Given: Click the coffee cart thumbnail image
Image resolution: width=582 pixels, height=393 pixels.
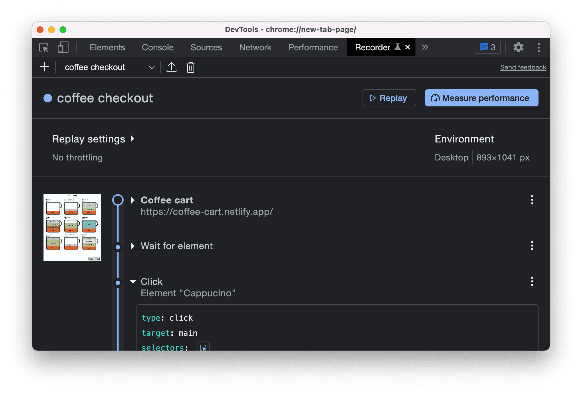Looking at the screenshot, I should [72, 227].
